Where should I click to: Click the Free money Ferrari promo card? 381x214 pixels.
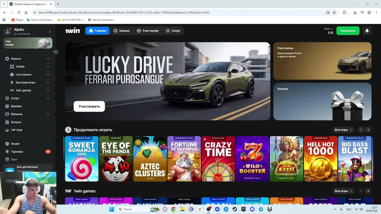coord(322,61)
